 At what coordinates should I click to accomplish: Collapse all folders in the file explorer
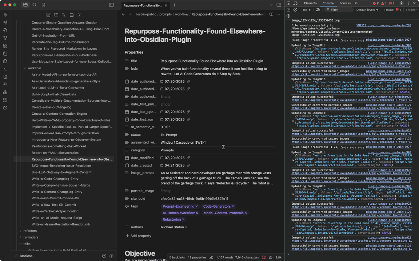pyautogui.click(x=79, y=15)
